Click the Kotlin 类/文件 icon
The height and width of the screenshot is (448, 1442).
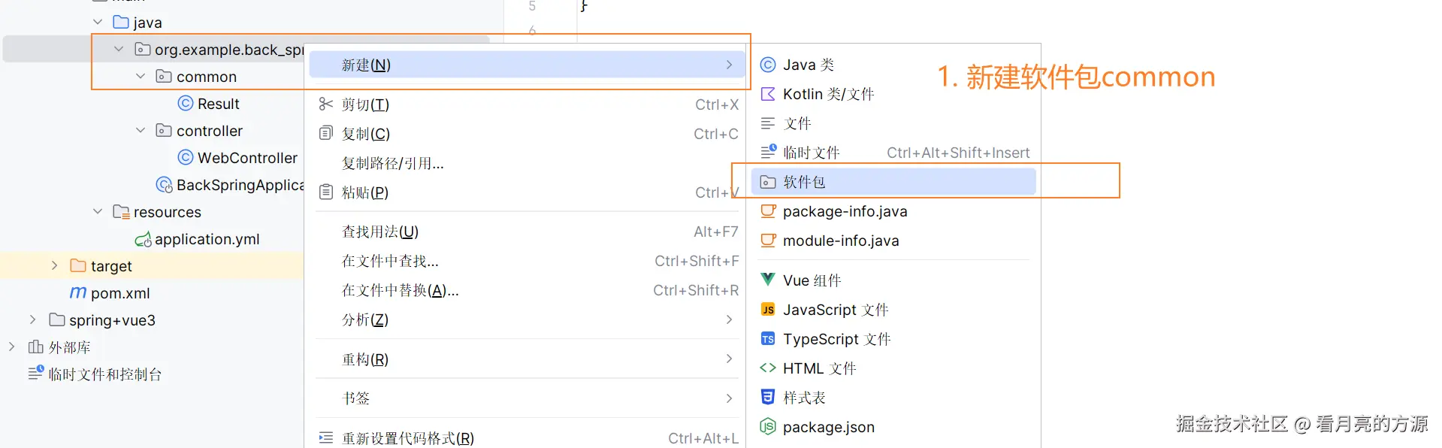click(x=768, y=94)
